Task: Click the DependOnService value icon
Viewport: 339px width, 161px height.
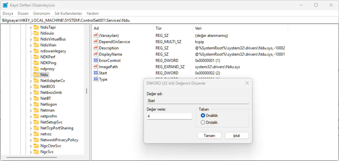Action: 96,41
